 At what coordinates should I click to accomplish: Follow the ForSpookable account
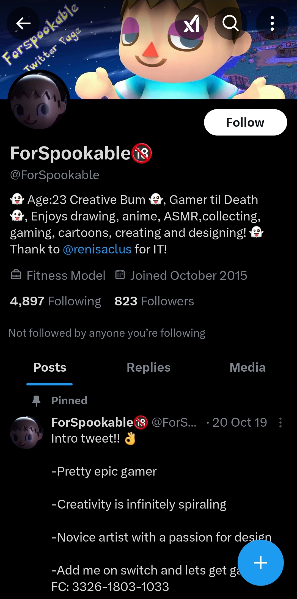(x=245, y=122)
